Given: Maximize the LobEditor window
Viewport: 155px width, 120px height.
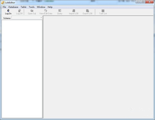Looking at the screenshot, I should tap(143, 2).
